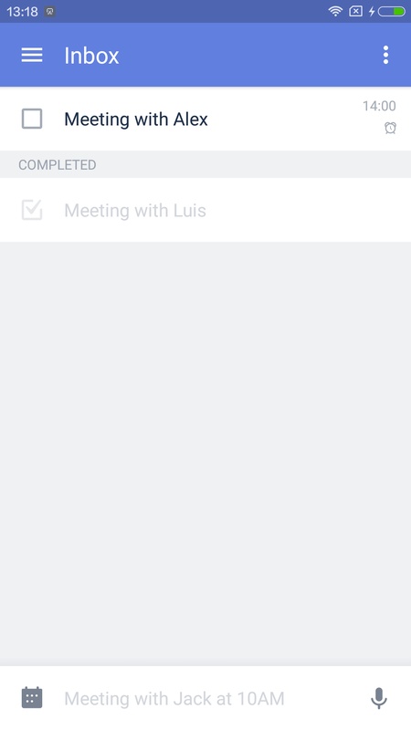Tap the notification icon beside the clock
The width and height of the screenshot is (411, 730).
[x=50, y=12]
